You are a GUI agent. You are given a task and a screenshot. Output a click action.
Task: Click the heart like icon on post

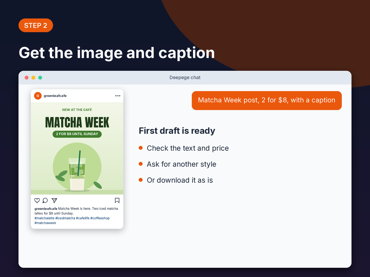pyautogui.click(x=37, y=201)
